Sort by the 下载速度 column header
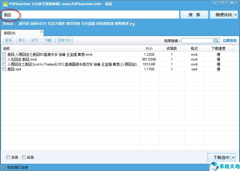 tap(218, 48)
